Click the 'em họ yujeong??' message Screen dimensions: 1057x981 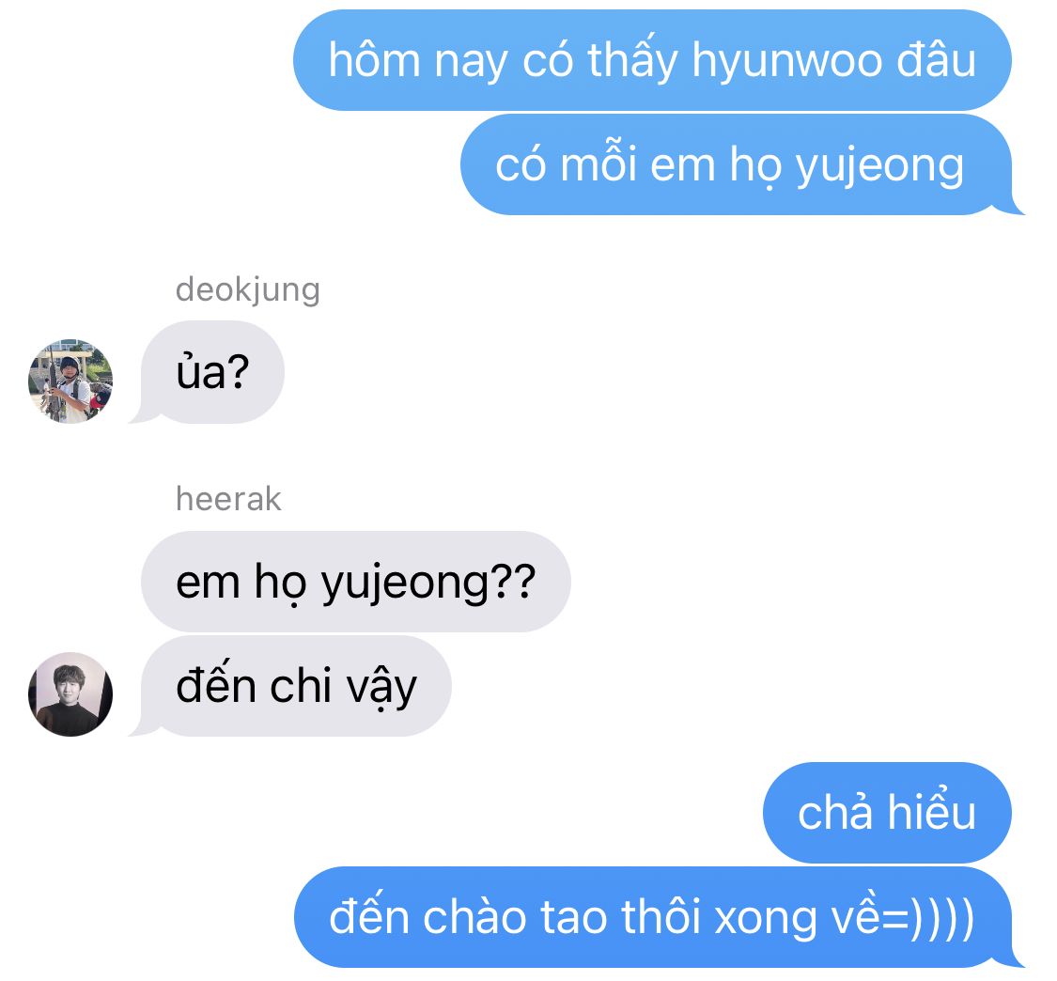point(355,582)
